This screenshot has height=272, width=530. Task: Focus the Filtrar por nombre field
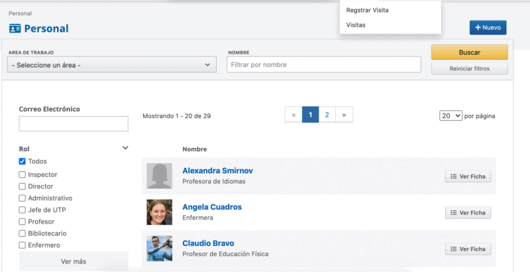click(324, 64)
